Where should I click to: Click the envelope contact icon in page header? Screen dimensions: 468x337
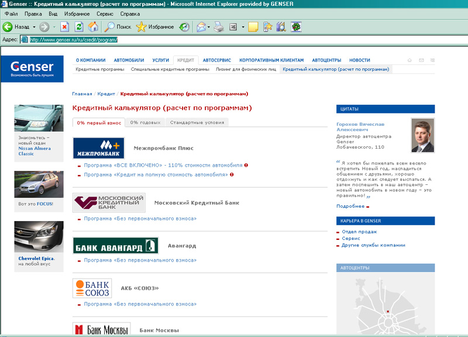(421, 60)
